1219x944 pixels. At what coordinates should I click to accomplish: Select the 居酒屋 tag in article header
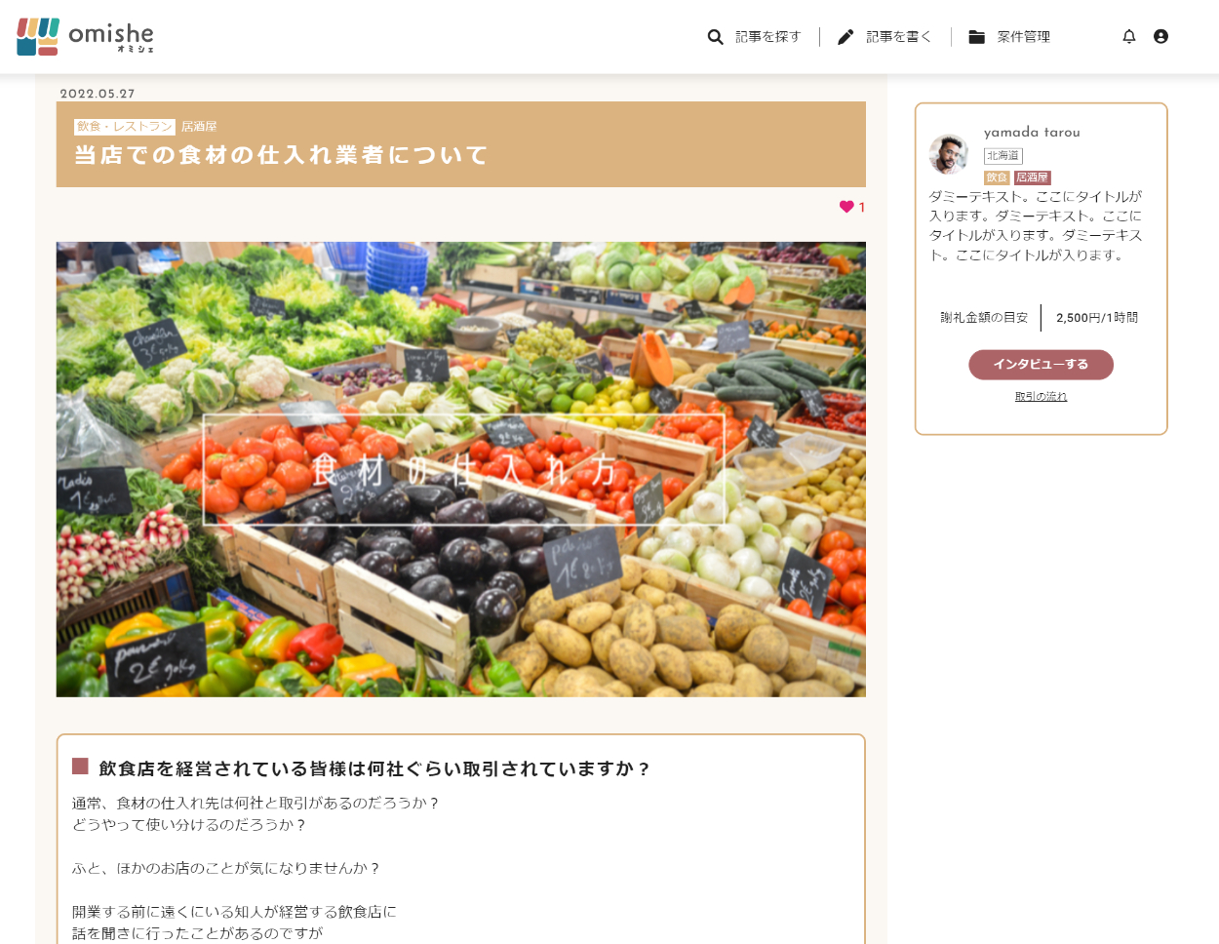(x=199, y=127)
